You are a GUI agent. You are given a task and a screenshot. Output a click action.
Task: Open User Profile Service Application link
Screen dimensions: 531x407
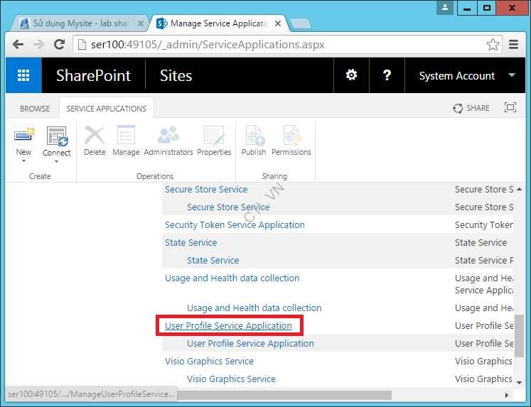tap(228, 326)
